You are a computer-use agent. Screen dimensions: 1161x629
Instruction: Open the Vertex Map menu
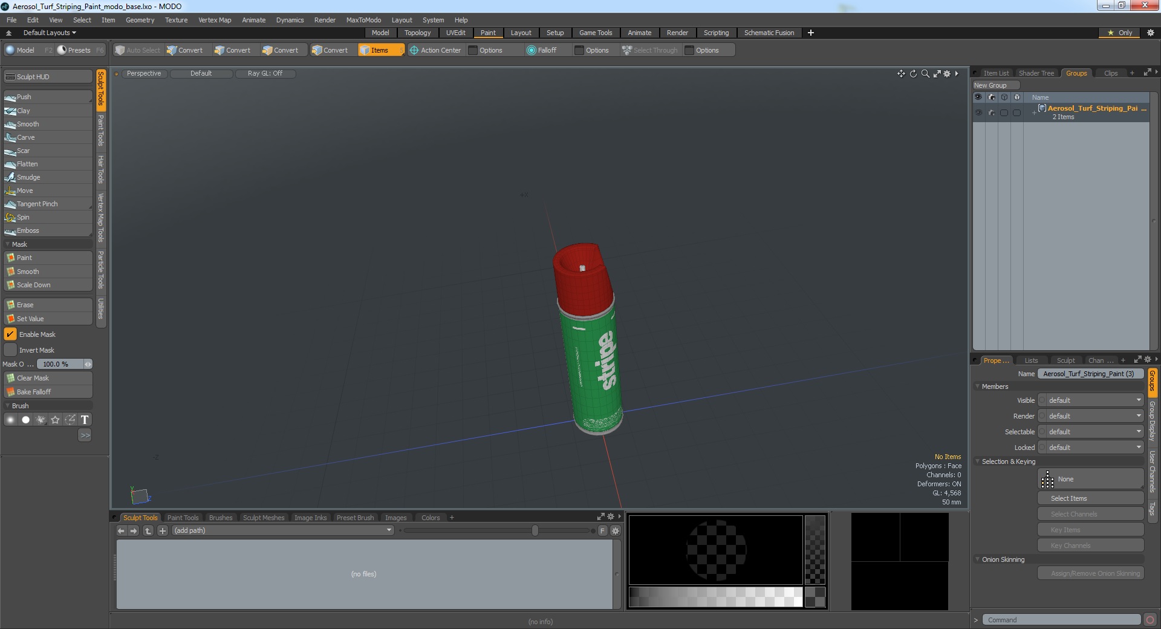coord(215,20)
